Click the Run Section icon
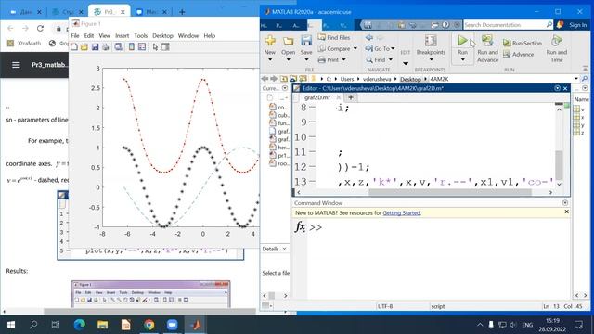This screenshot has width=594, height=334. pos(507,43)
